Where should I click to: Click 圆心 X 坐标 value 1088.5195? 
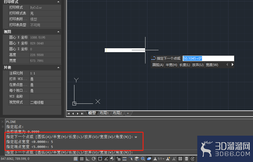(x=45, y=37)
